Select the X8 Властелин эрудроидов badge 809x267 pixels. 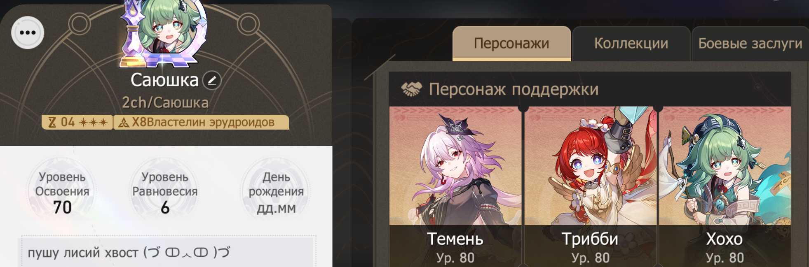coord(201,122)
